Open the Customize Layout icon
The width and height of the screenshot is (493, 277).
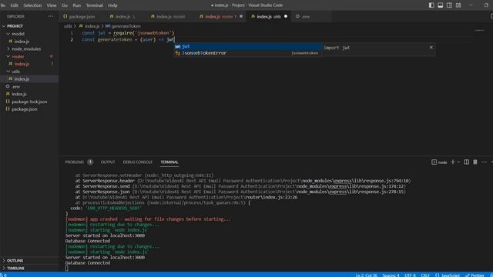click(458, 5)
